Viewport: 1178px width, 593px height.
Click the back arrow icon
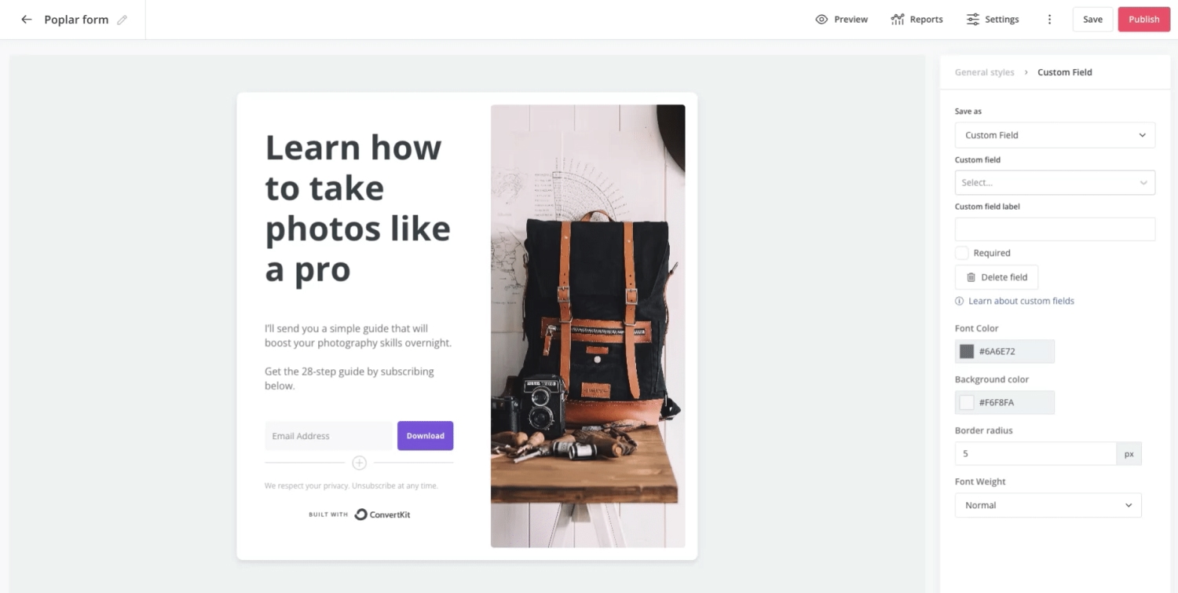tap(27, 20)
